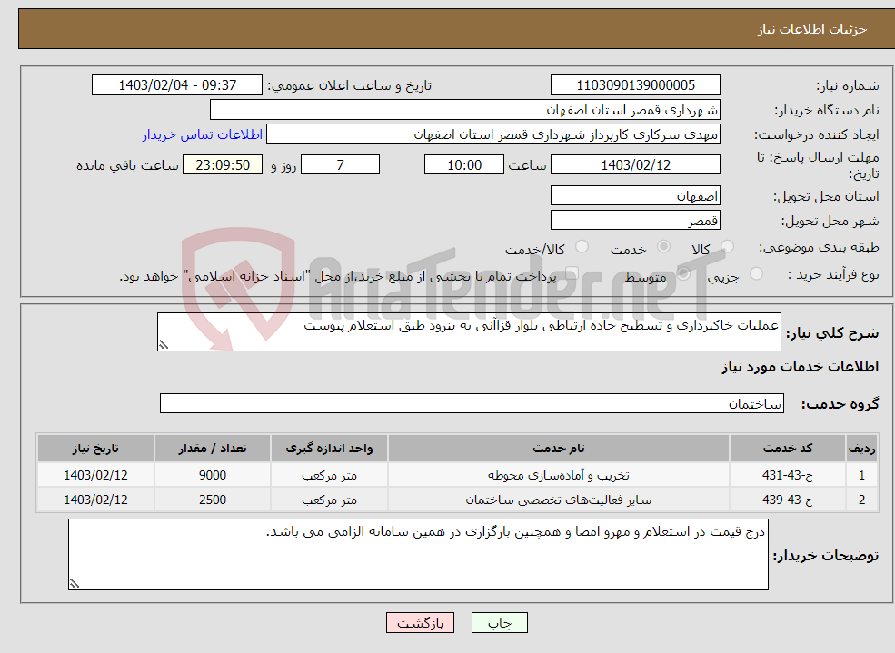Select the کالا/خدمت radio option

(x=582, y=246)
